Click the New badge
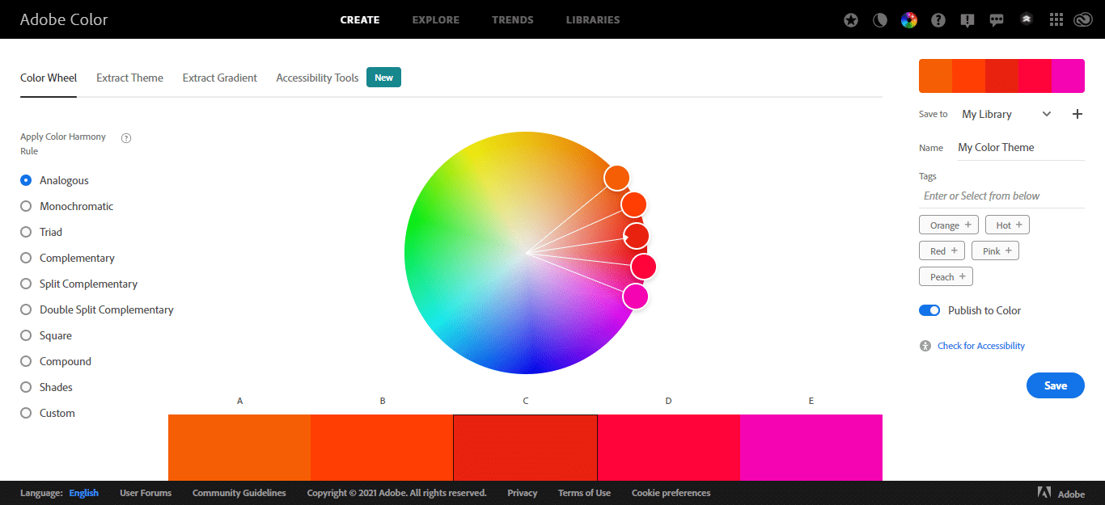 tap(383, 78)
